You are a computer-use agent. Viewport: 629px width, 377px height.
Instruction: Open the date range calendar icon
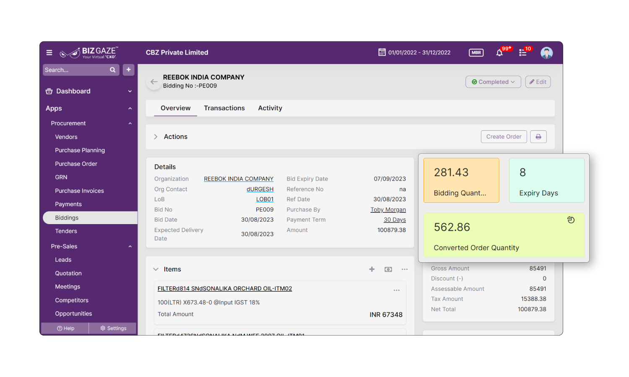pyautogui.click(x=382, y=52)
